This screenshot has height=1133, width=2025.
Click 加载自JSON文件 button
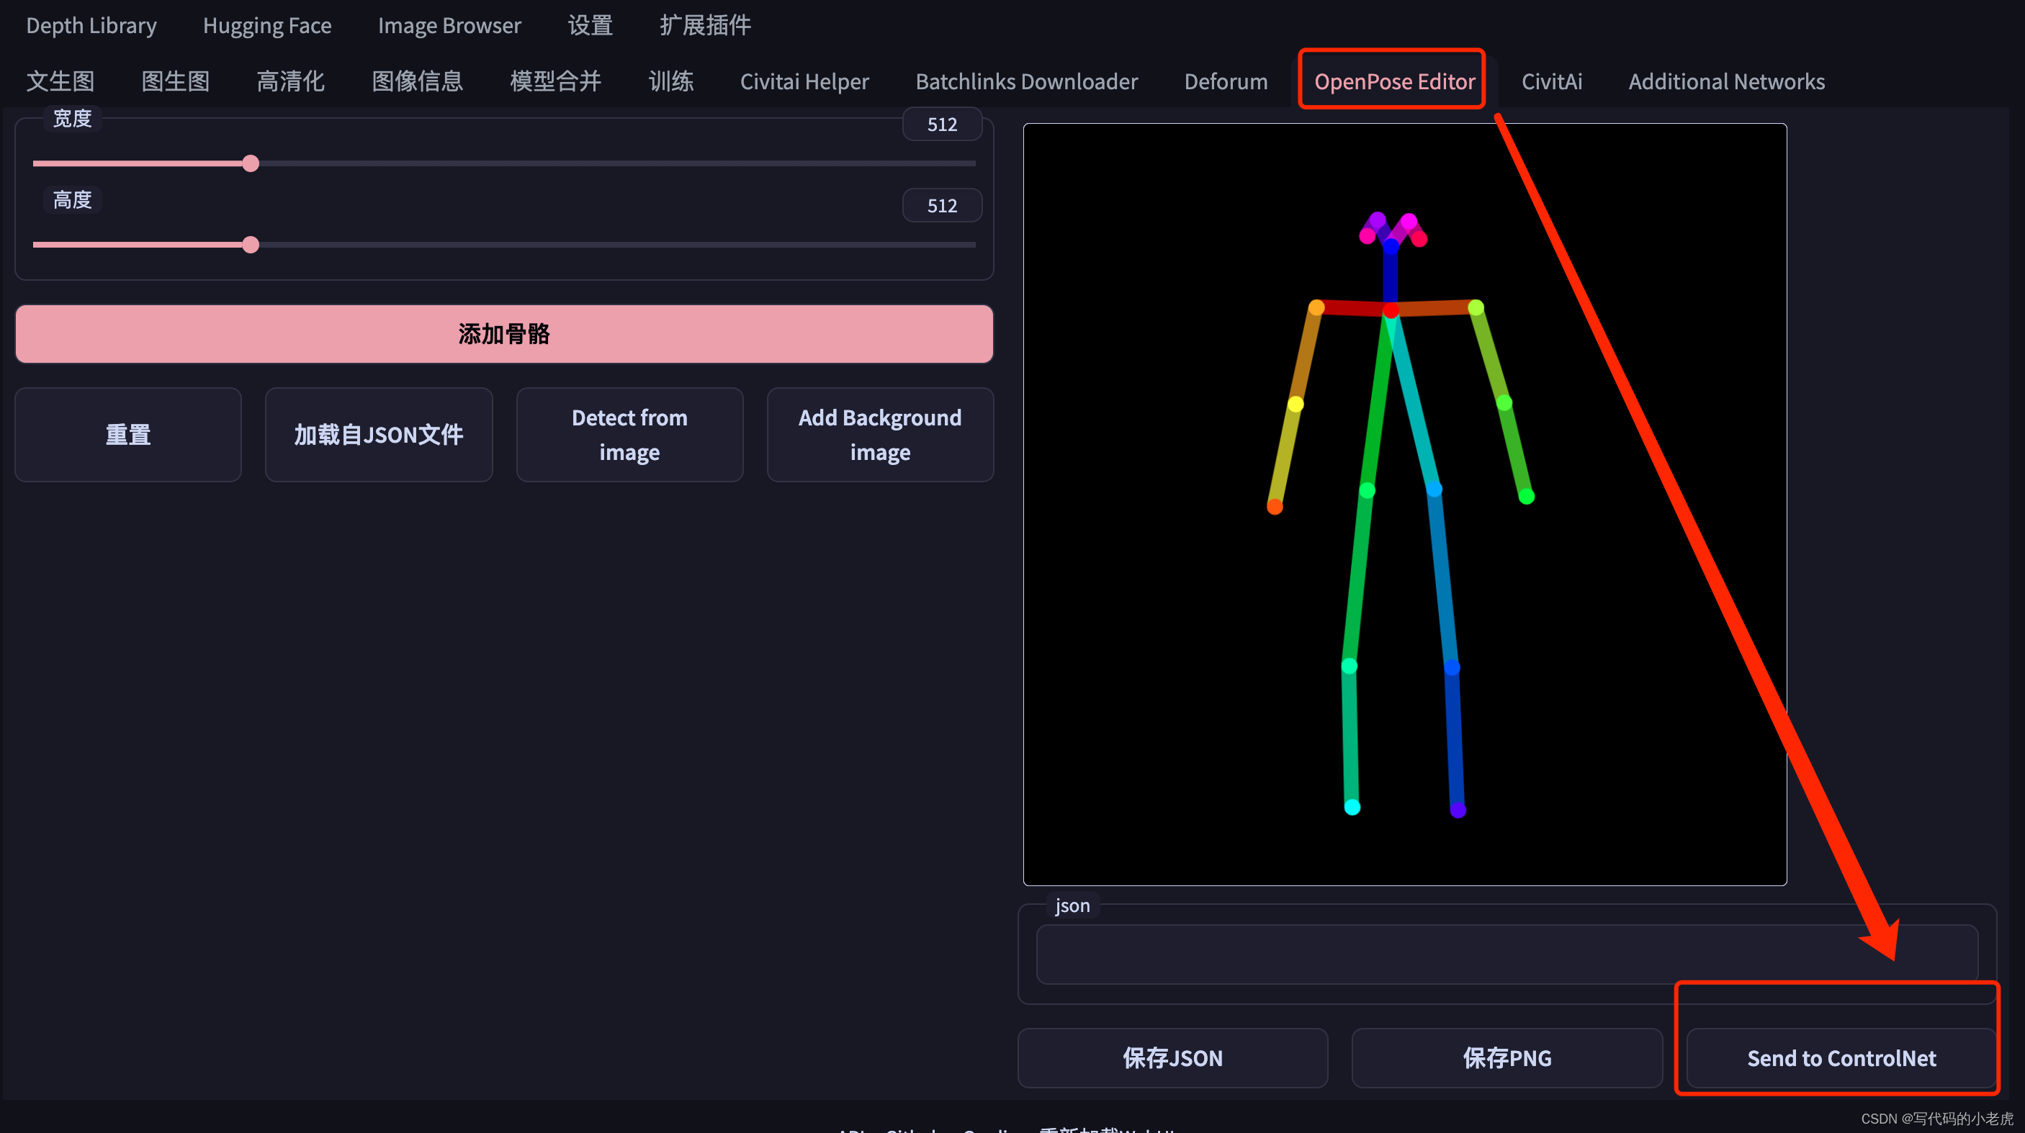pyautogui.click(x=379, y=435)
